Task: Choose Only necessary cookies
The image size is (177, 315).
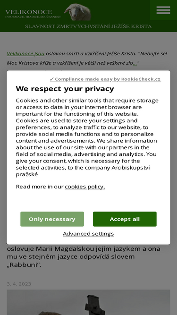Action: [x=52, y=219]
